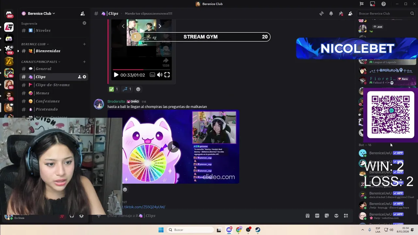
Task: Open the tiktok.com link
Action: [144, 207]
